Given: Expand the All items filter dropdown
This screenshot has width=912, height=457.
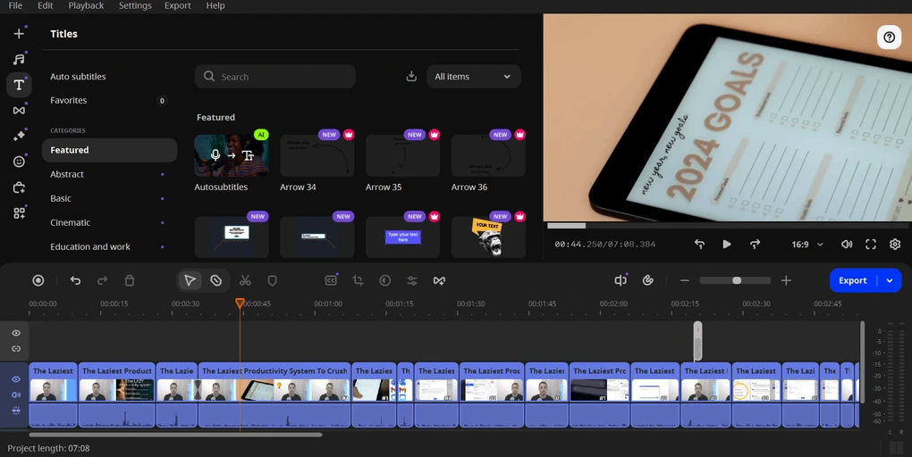Looking at the screenshot, I should [x=473, y=77].
